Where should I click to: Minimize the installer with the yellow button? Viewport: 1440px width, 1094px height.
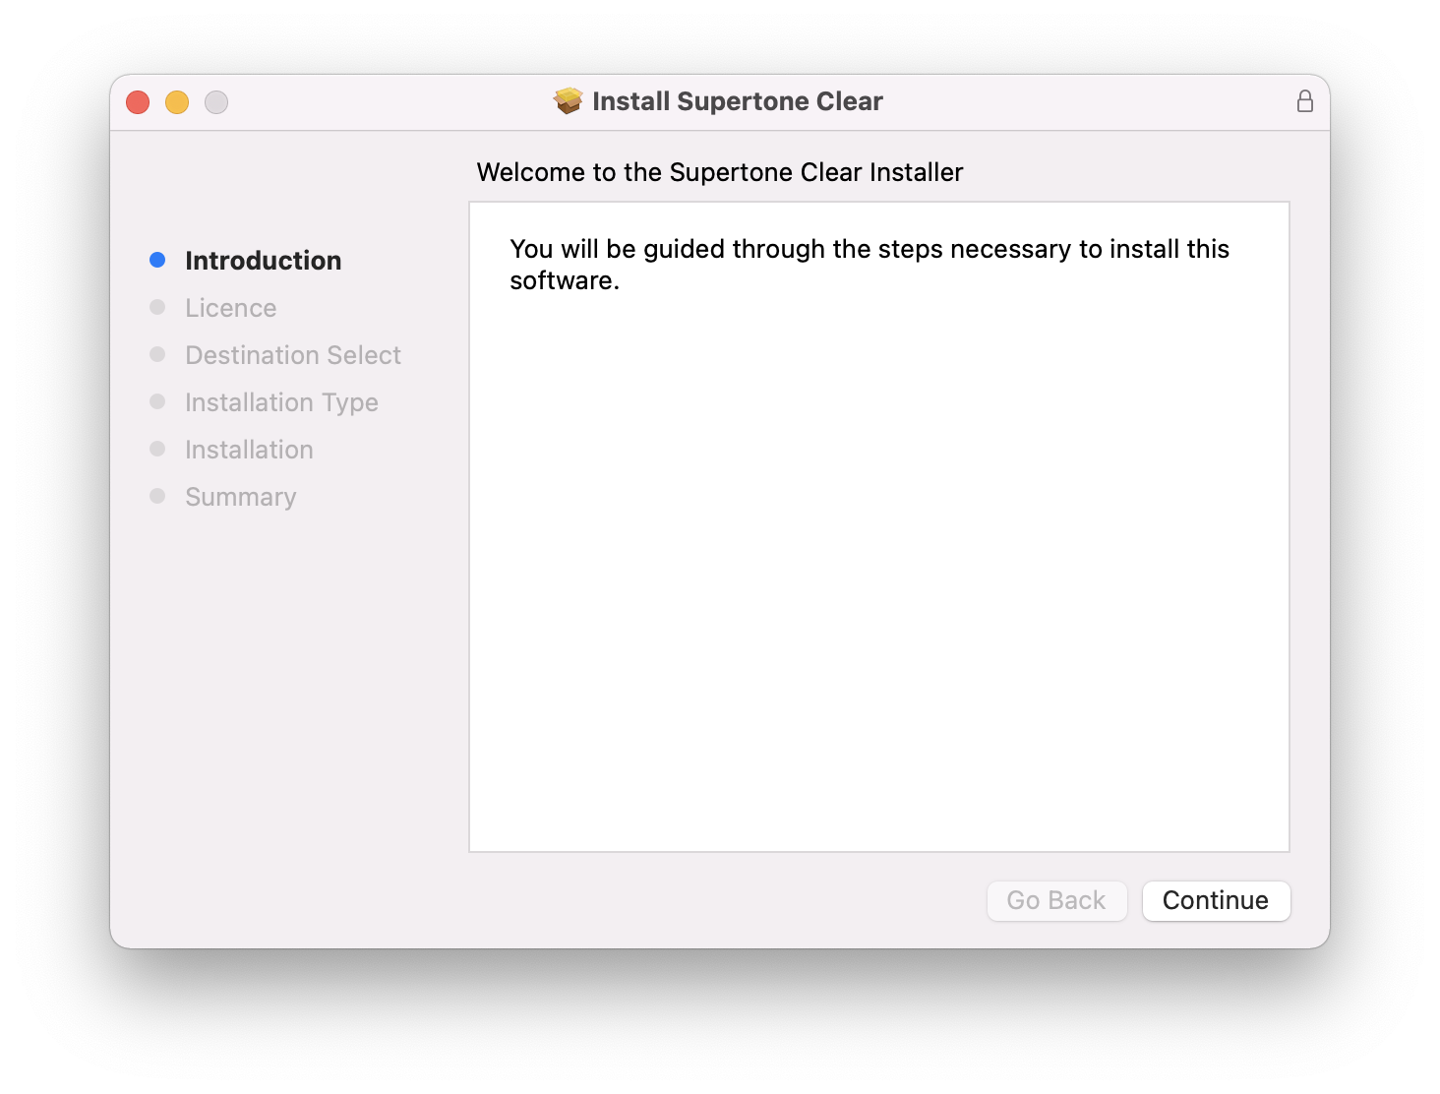(x=177, y=102)
